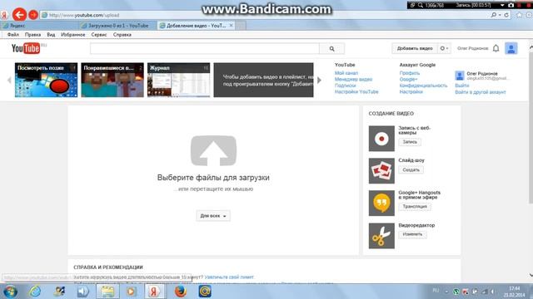533x299 pixels.
Task: Click the taskbar clock showing 17:44
Action: tap(515, 292)
